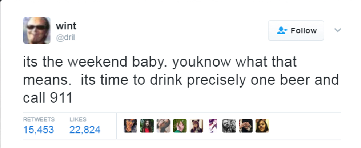361x148 pixels.
Task: Open wint's profile picture
Action: pos(37,31)
